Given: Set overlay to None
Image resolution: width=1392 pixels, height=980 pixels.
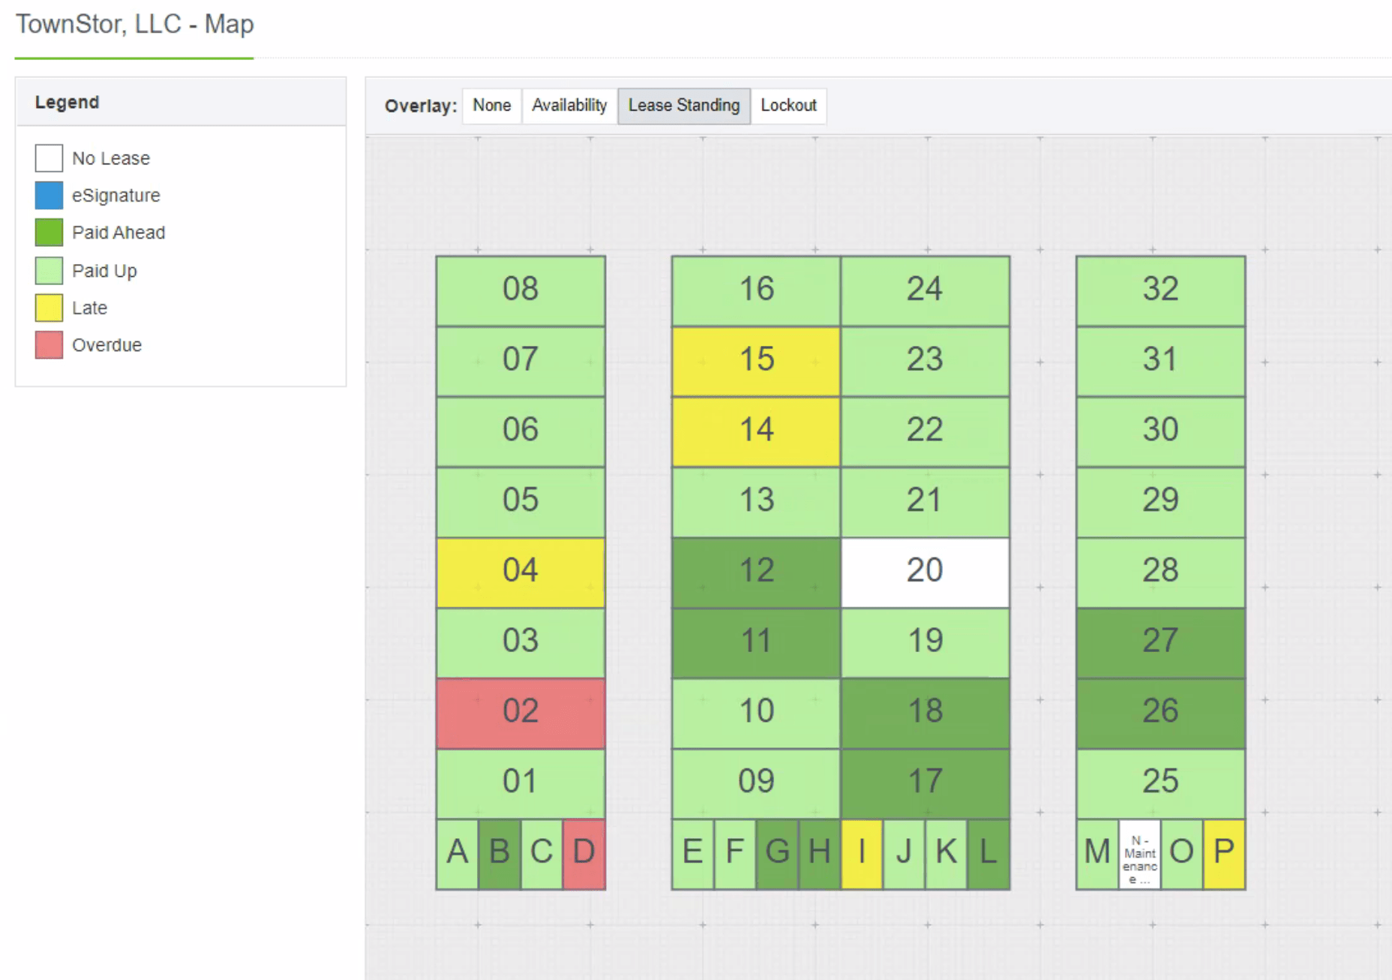Looking at the screenshot, I should tap(491, 105).
